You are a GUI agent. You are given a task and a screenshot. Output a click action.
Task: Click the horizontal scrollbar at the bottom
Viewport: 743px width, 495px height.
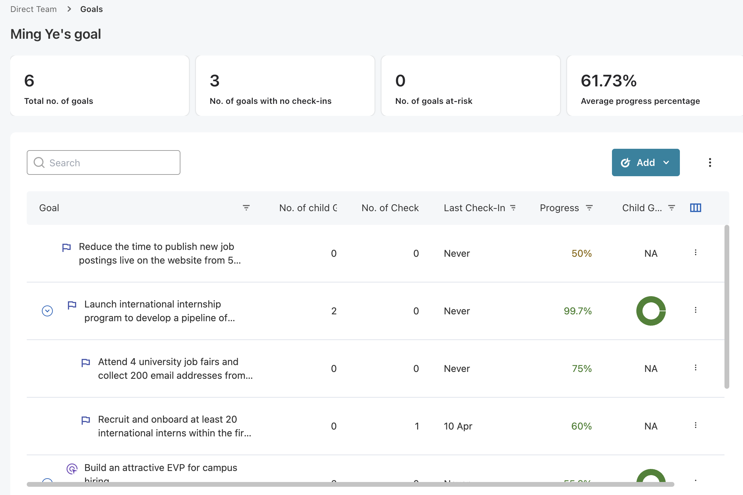click(350, 484)
